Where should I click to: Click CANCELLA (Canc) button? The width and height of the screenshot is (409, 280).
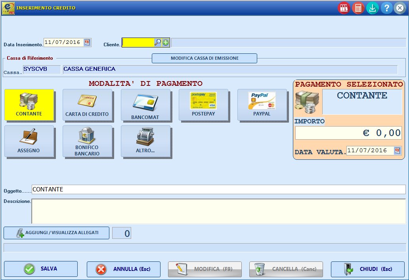coord(286,269)
